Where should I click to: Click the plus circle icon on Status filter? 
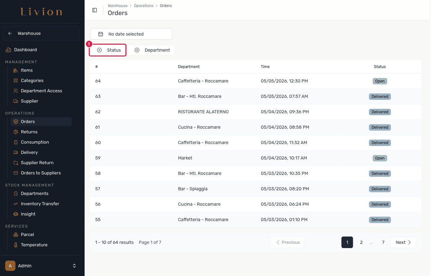pyautogui.click(x=99, y=50)
